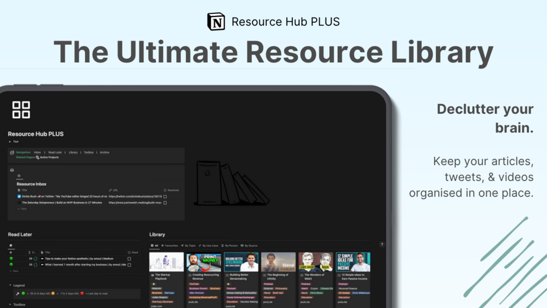Click the Notion logo beside Resource Hub PLUS
Screen dimensions: 547x308
[x=216, y=22]
